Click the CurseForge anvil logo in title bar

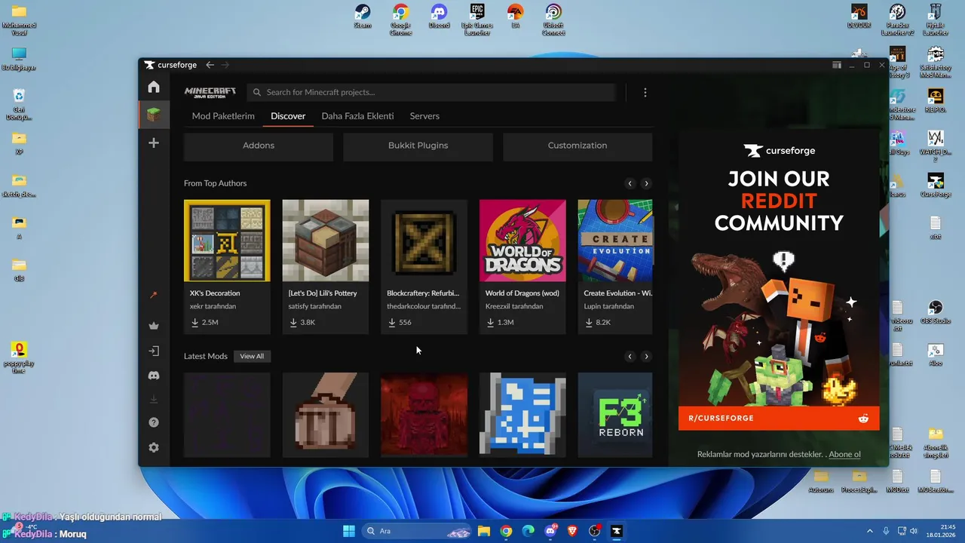(x=149, y=65)
